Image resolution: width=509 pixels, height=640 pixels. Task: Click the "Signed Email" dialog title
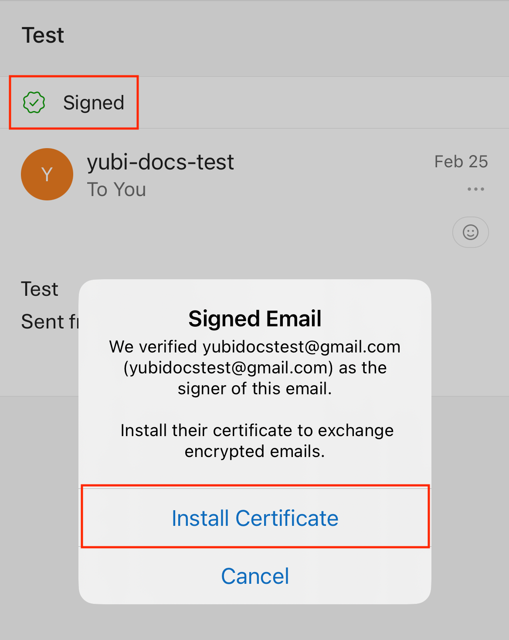[255, 318]
